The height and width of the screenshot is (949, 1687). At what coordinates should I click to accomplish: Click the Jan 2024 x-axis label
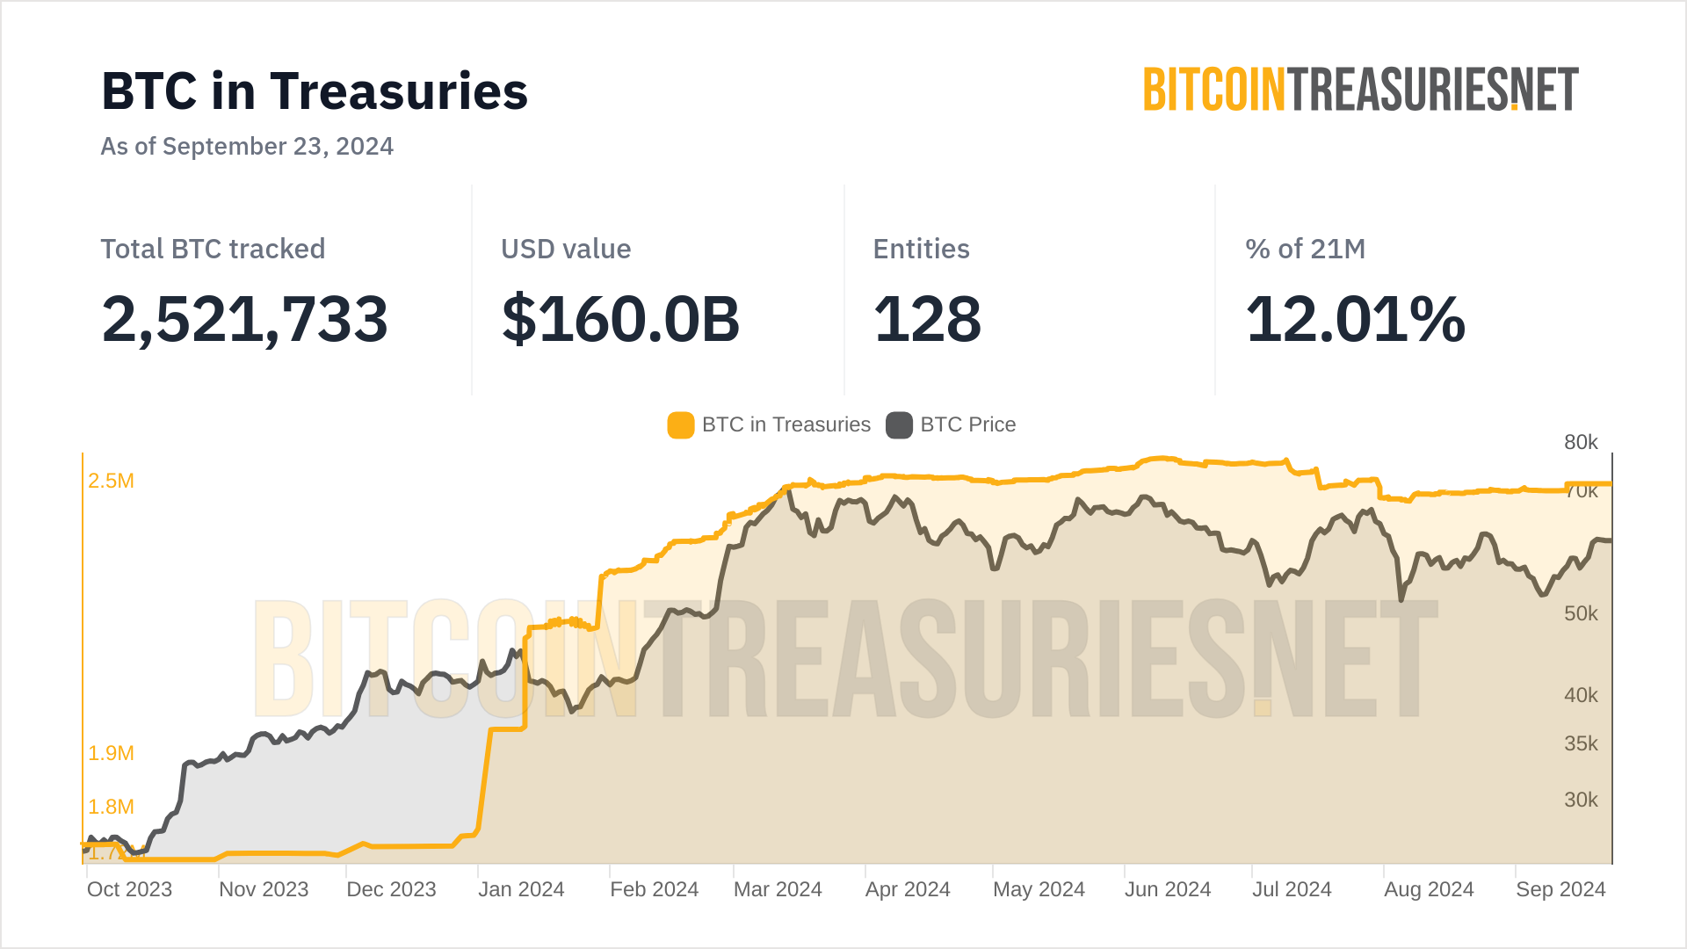click(521, 889)
